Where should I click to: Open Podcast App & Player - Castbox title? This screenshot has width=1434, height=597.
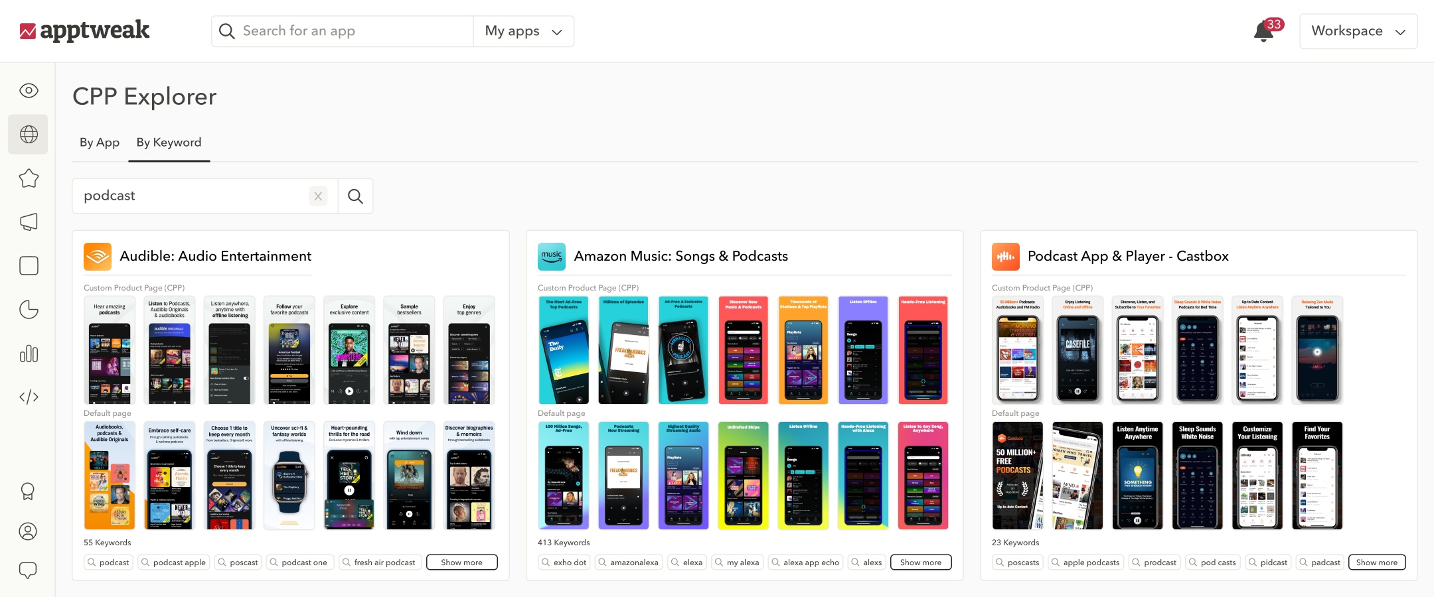(1128, 256)
